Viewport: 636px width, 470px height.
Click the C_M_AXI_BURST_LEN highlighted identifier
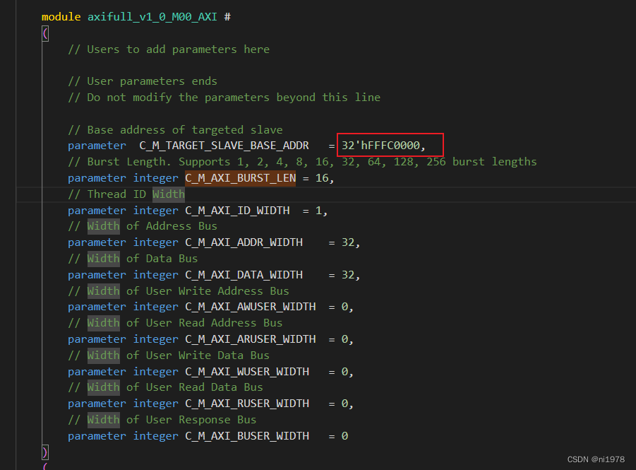[x=240, y=177]
